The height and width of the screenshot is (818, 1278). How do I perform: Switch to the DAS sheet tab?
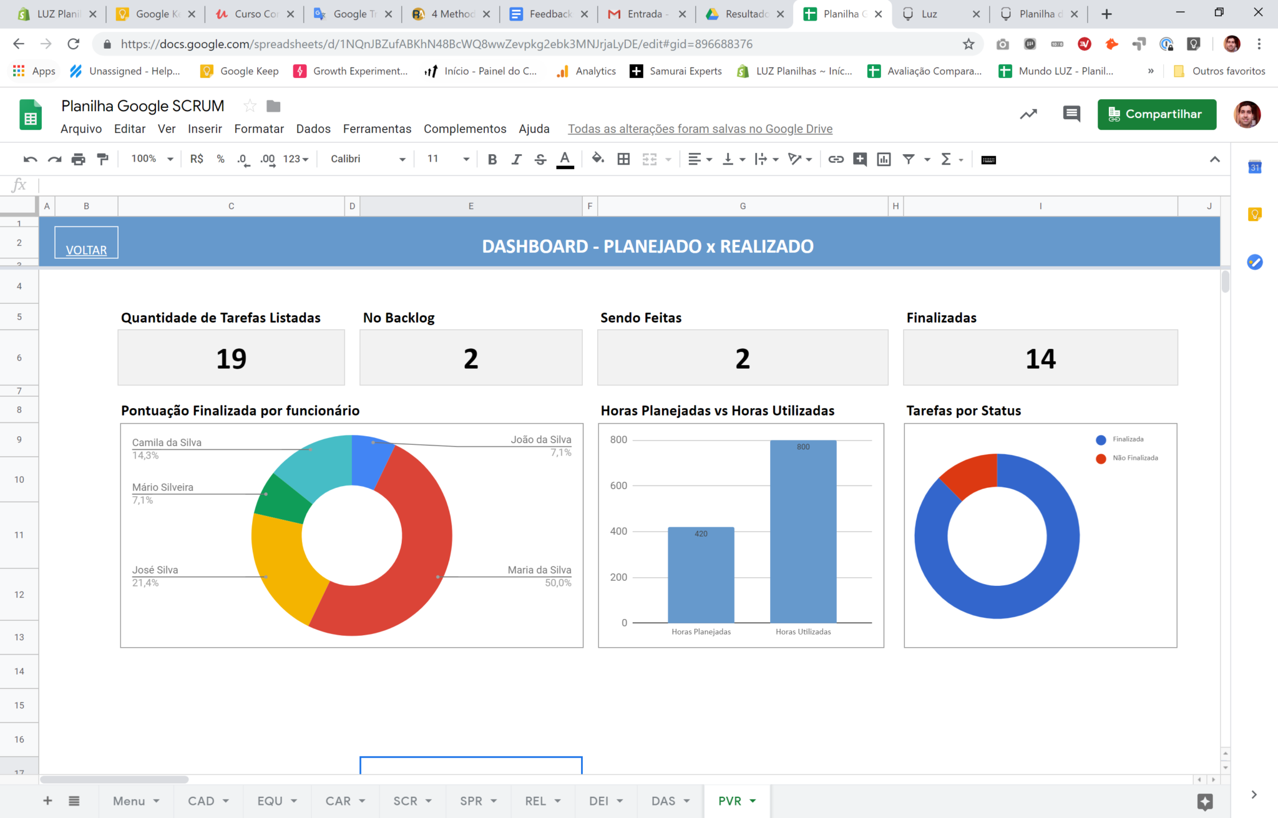click(x=663, y=801)
